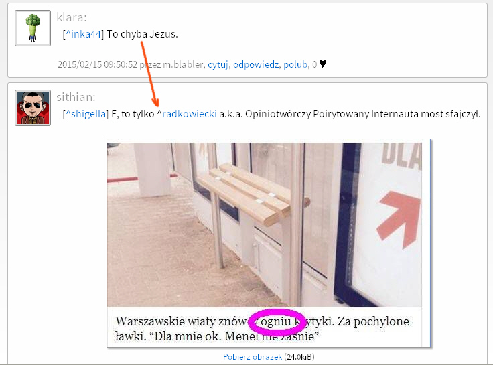Click the m.blabler source text
493x365 pixels.
(x=183, y=64)
